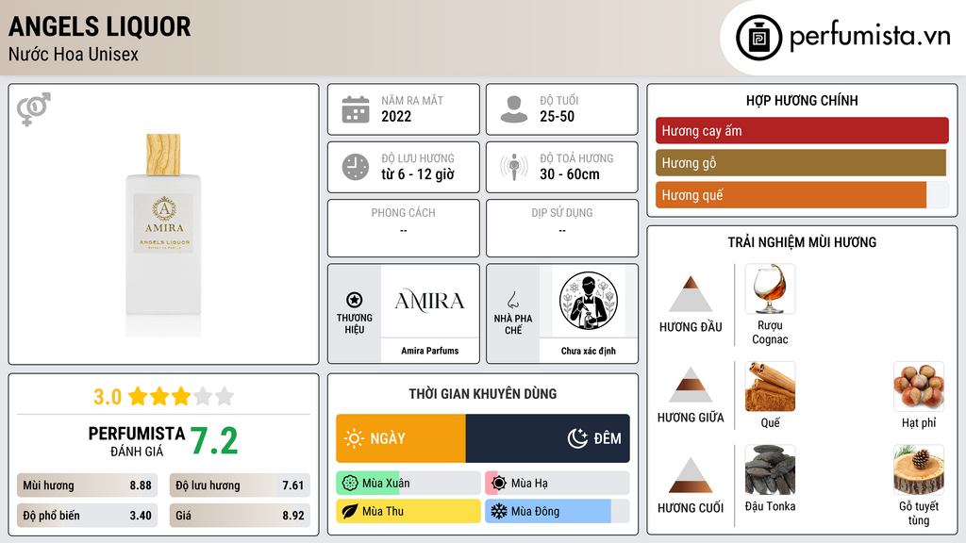Click the Amira brand logo
This screenshot has height=543, width=966.
tap(429, 301)
